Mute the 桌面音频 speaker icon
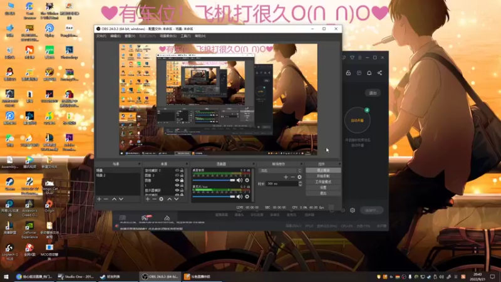501x282 pixels. [x=239, y=180]
